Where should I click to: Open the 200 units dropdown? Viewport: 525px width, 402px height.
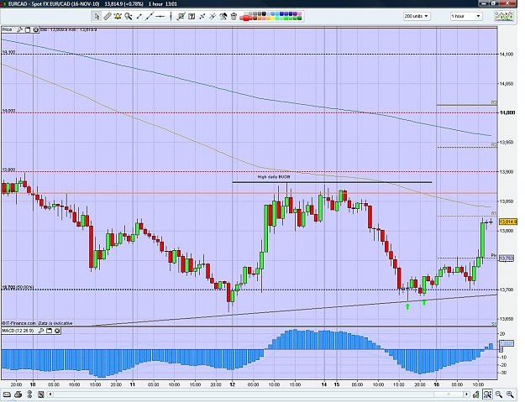tap(417, 16)
